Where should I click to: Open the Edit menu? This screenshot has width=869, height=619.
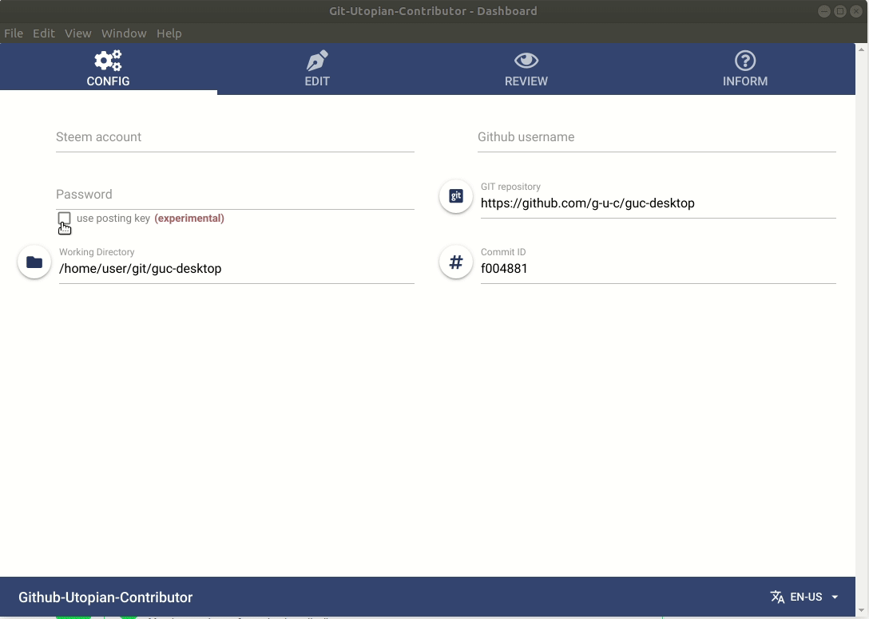pyautogui.click(x=44, y=34)
